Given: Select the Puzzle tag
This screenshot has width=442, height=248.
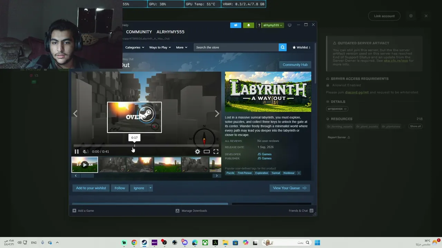Looking at the screenshot, I should [x=230, y=173].
